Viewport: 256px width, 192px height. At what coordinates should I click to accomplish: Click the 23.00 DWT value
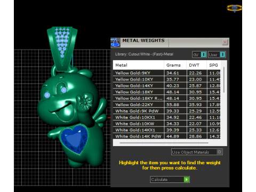(195, 79)
